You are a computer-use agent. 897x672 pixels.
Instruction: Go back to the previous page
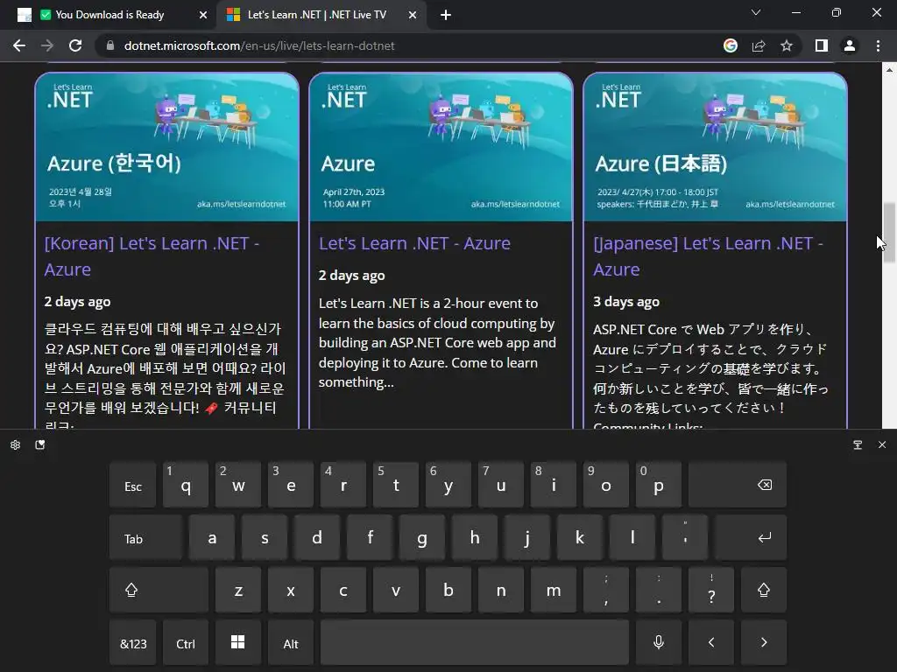point(19,45)
